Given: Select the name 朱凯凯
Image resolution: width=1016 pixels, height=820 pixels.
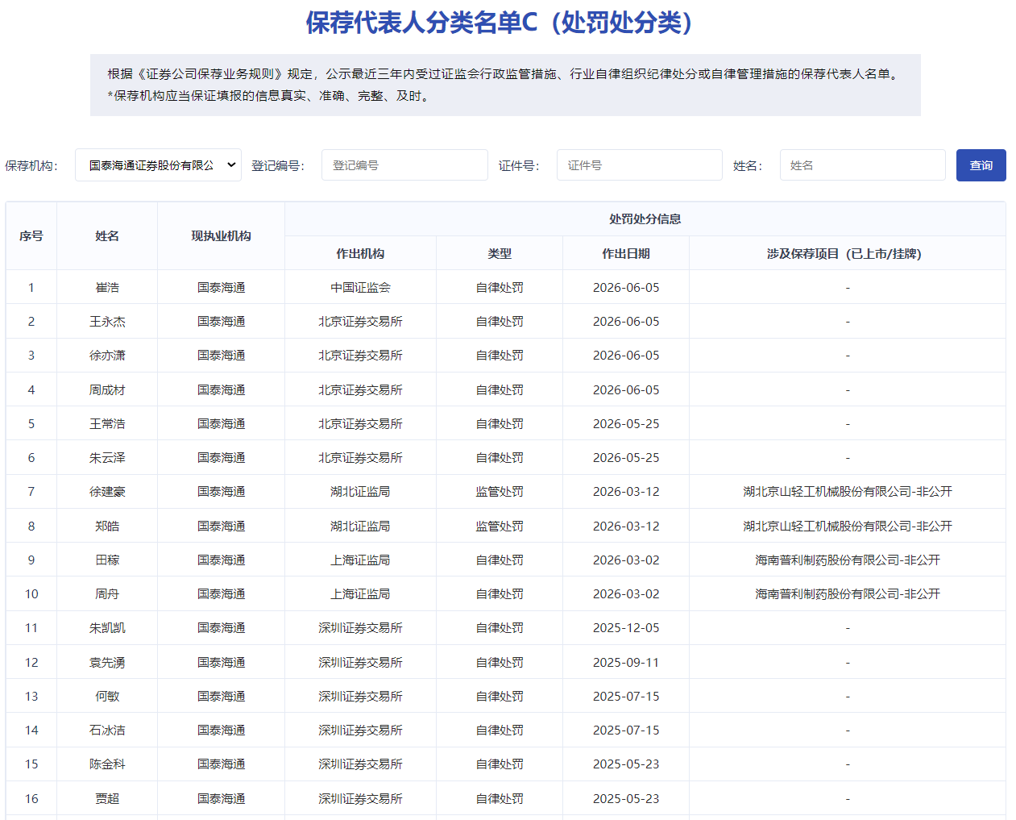Looking at the screenshot, I should [x=107, y=627].
